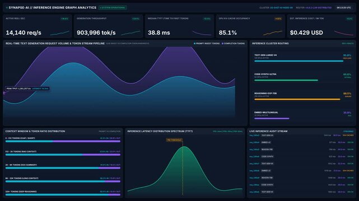The image size is (359, 201).
Task: Click the 35.8% value for EMBED-MULTILINGUAL
Action: coord(347,113)
